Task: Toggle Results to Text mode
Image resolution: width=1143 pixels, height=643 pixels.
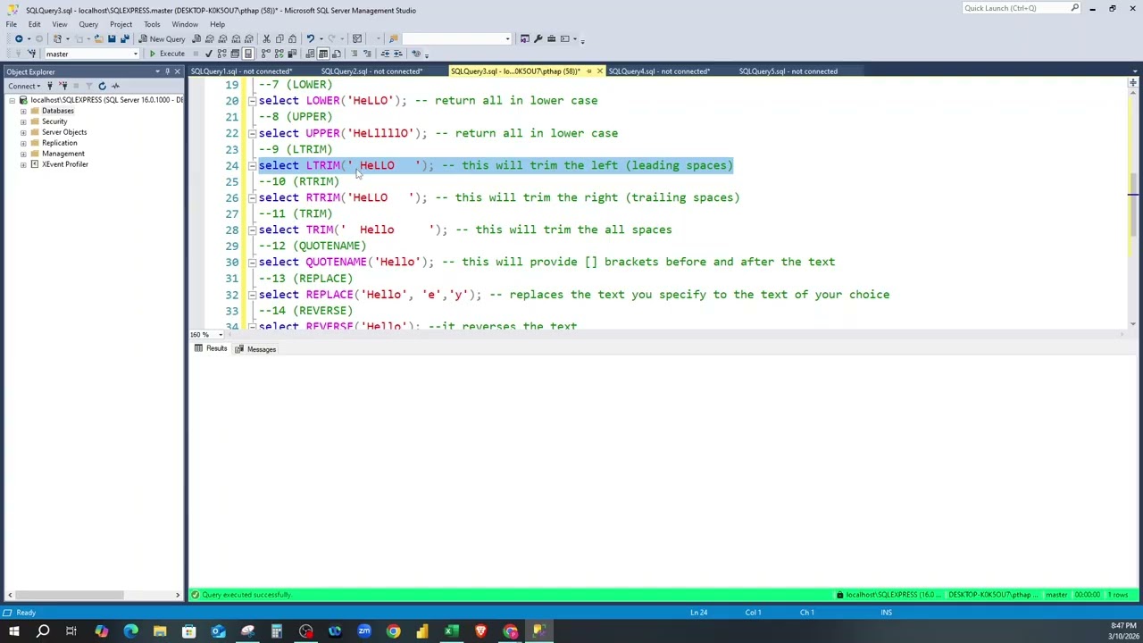Action: pyautogui.click(x=309, y=54)
